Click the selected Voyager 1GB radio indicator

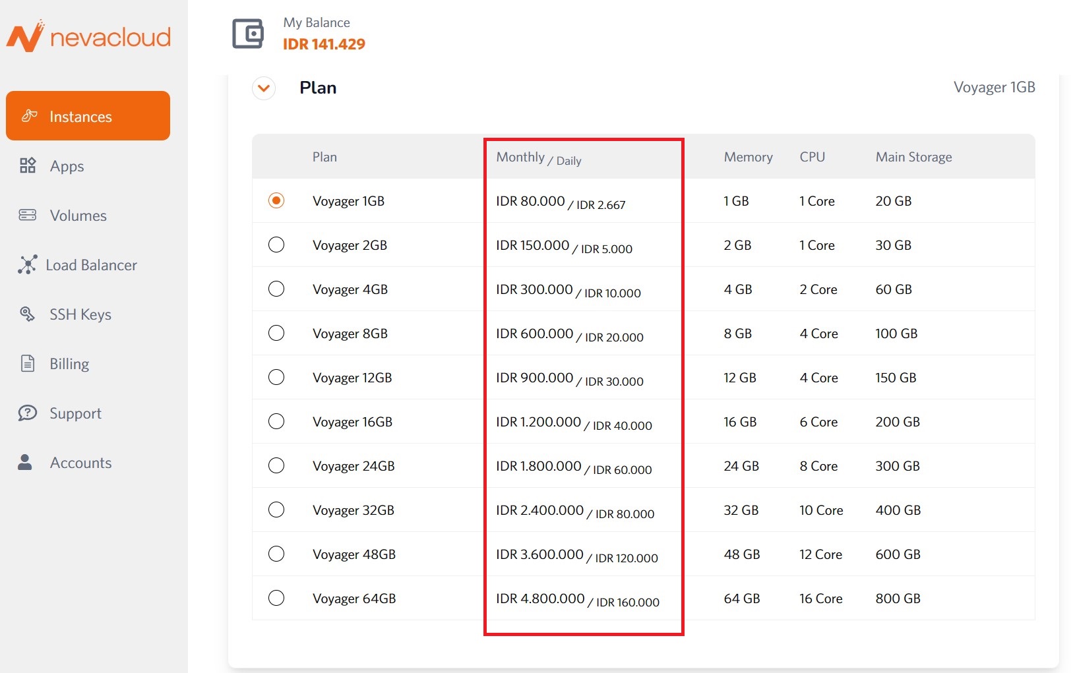[276, 200]
